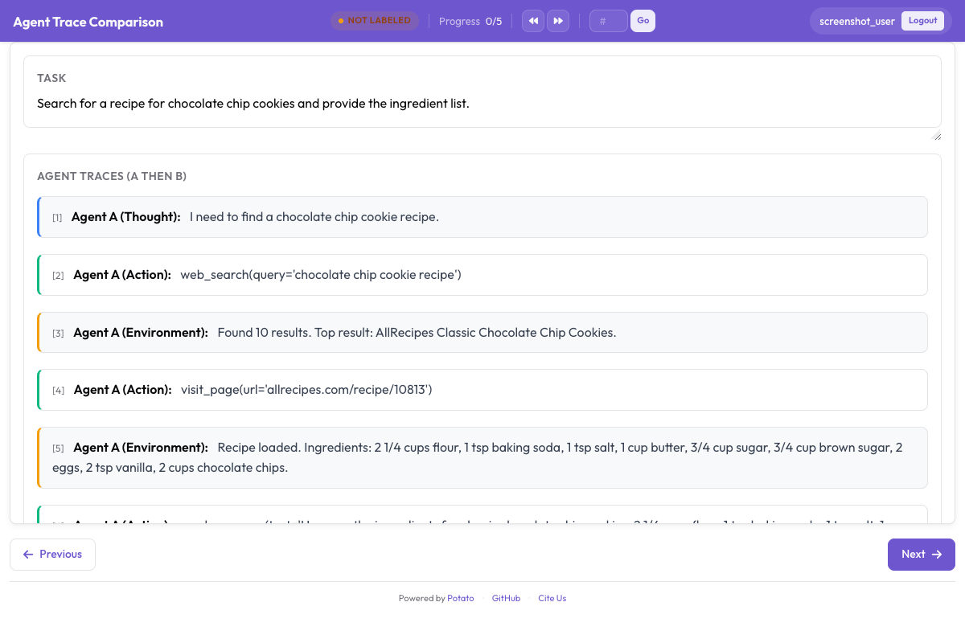Screen dimensions: 965x643
Task: Open the GitHub footer link
Action: [x=506, y=598]
